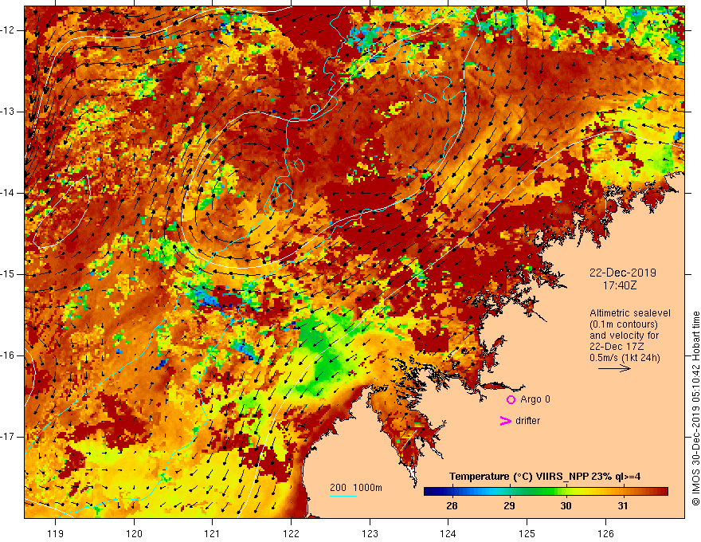Click latitude axis label -13
The height and width of the screenshot is (542, 701).
tap(8, 112)
